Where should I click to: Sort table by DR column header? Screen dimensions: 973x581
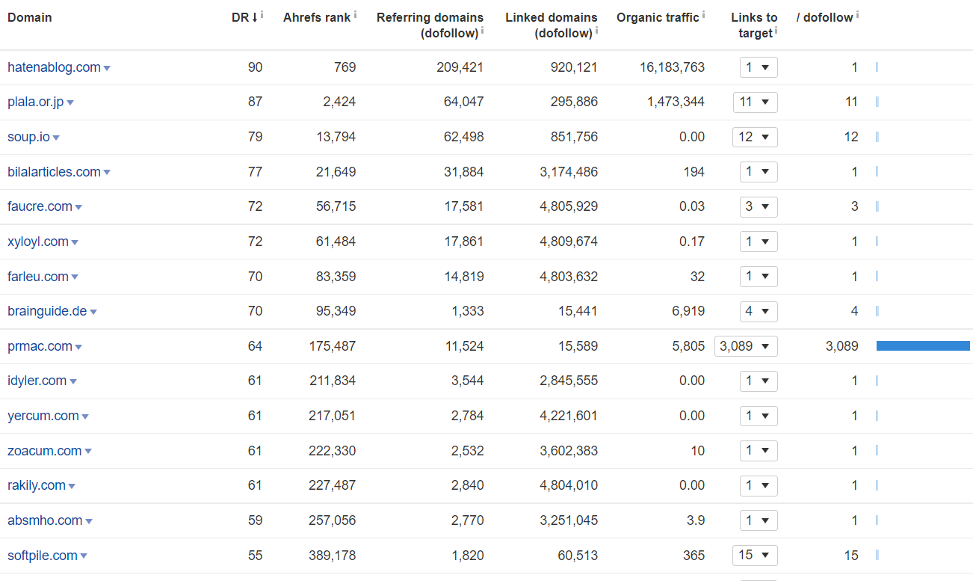(244, 17)
